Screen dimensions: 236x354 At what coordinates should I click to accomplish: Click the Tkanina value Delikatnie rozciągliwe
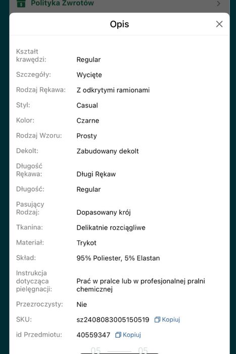(111, 228)
